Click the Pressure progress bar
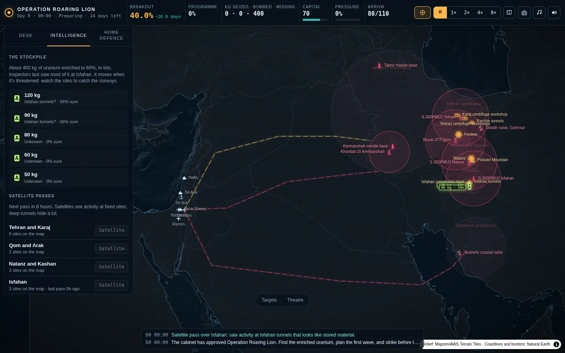Screen dimensions: 565x353 tap(348, 20)
